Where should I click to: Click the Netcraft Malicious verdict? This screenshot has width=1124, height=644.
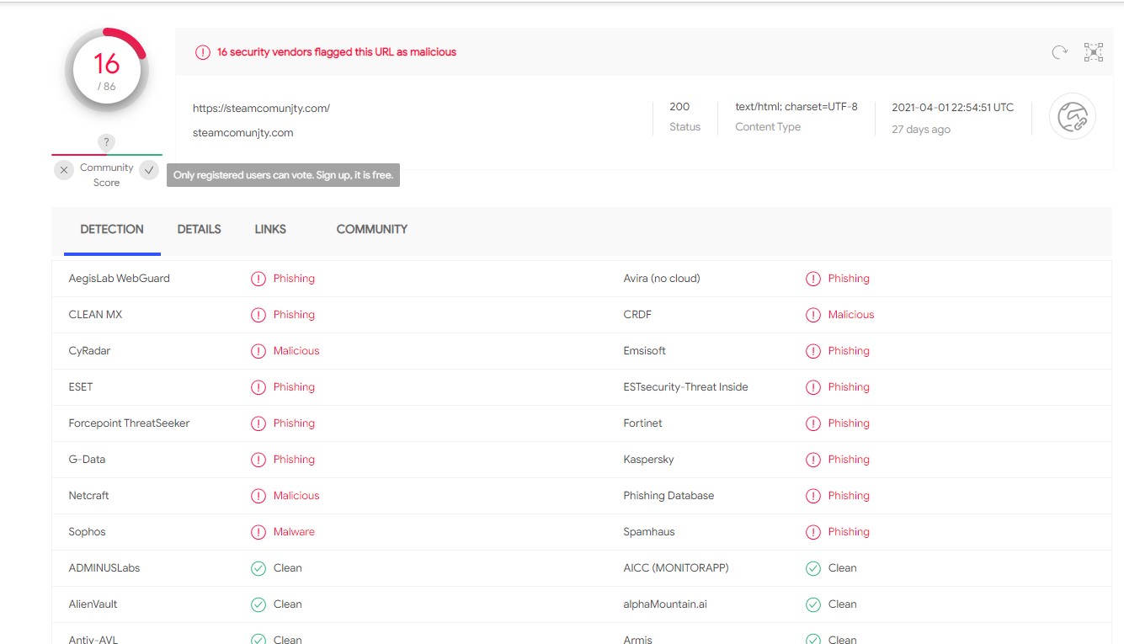pyautogui.click(x=296, y=496)
